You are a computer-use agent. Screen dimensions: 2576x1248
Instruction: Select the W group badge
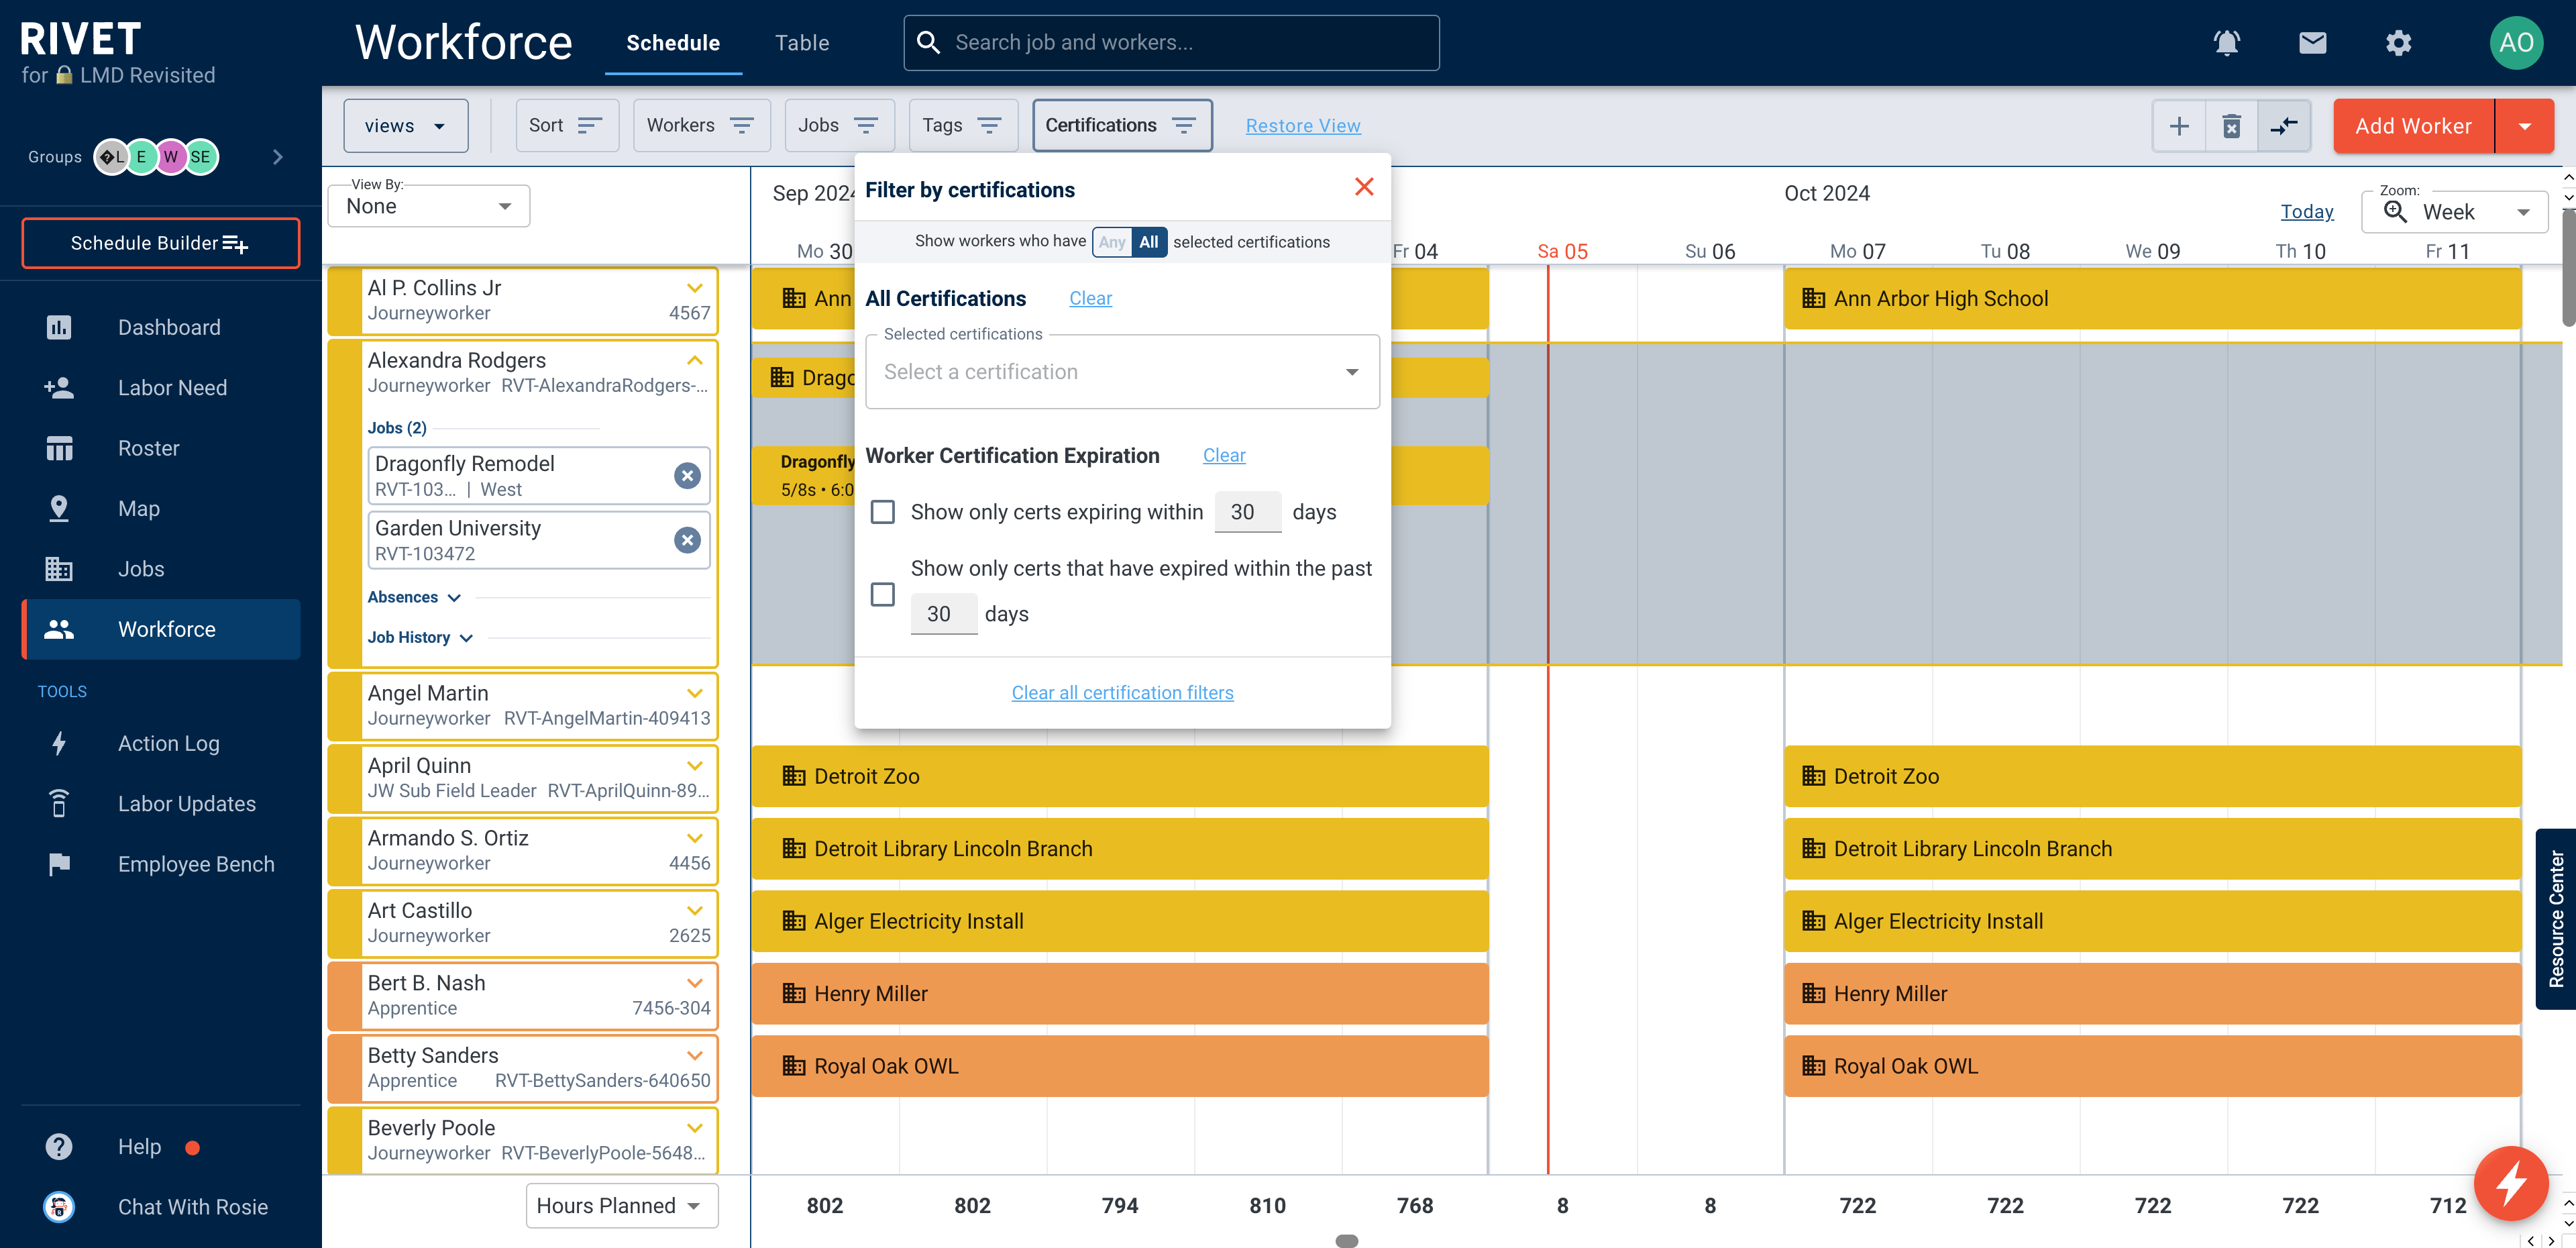click(171, 157)
